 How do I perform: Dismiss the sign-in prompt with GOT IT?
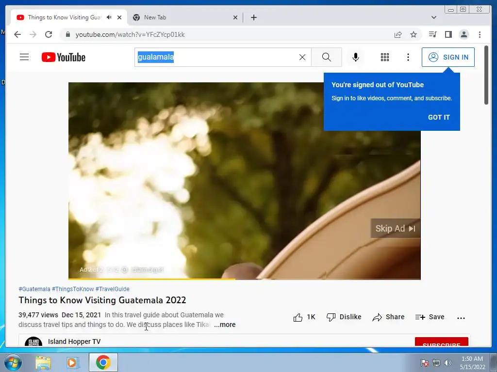point(439,117)
